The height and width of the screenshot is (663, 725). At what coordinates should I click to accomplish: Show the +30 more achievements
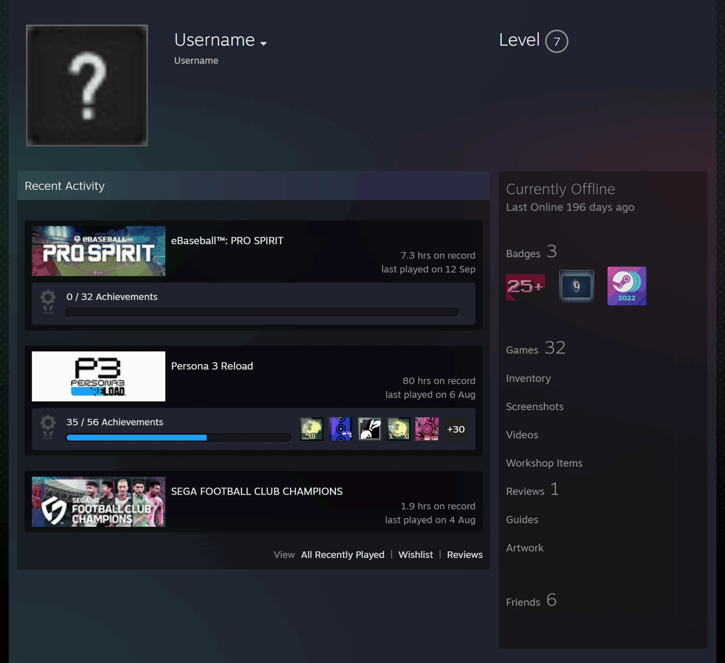[456, 429]
